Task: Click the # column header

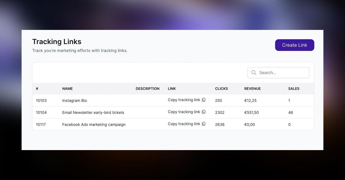Action: (x=37, y=89)
